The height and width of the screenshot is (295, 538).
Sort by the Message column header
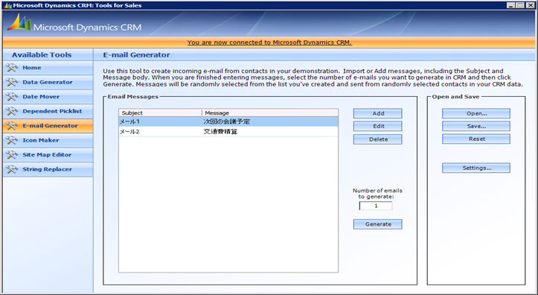270,113
